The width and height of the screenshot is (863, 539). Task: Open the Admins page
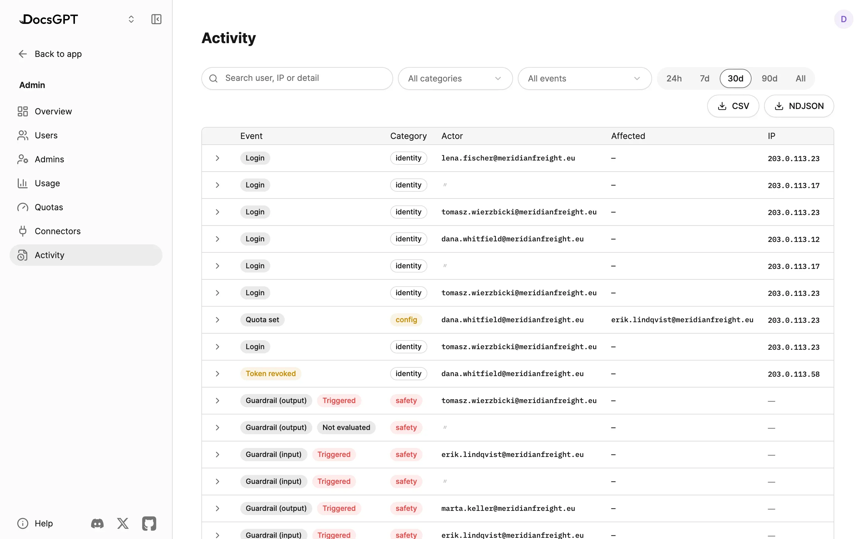[86, 159]
